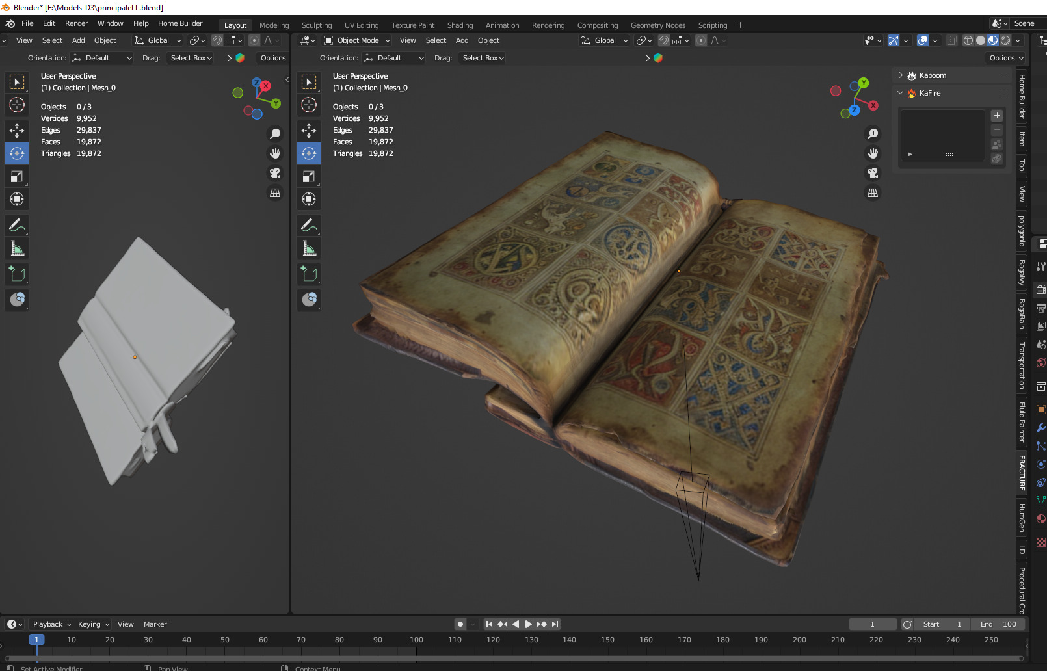
Task: Click the zoom magnifier icon in right viewport
Action: tap(873, 134)
